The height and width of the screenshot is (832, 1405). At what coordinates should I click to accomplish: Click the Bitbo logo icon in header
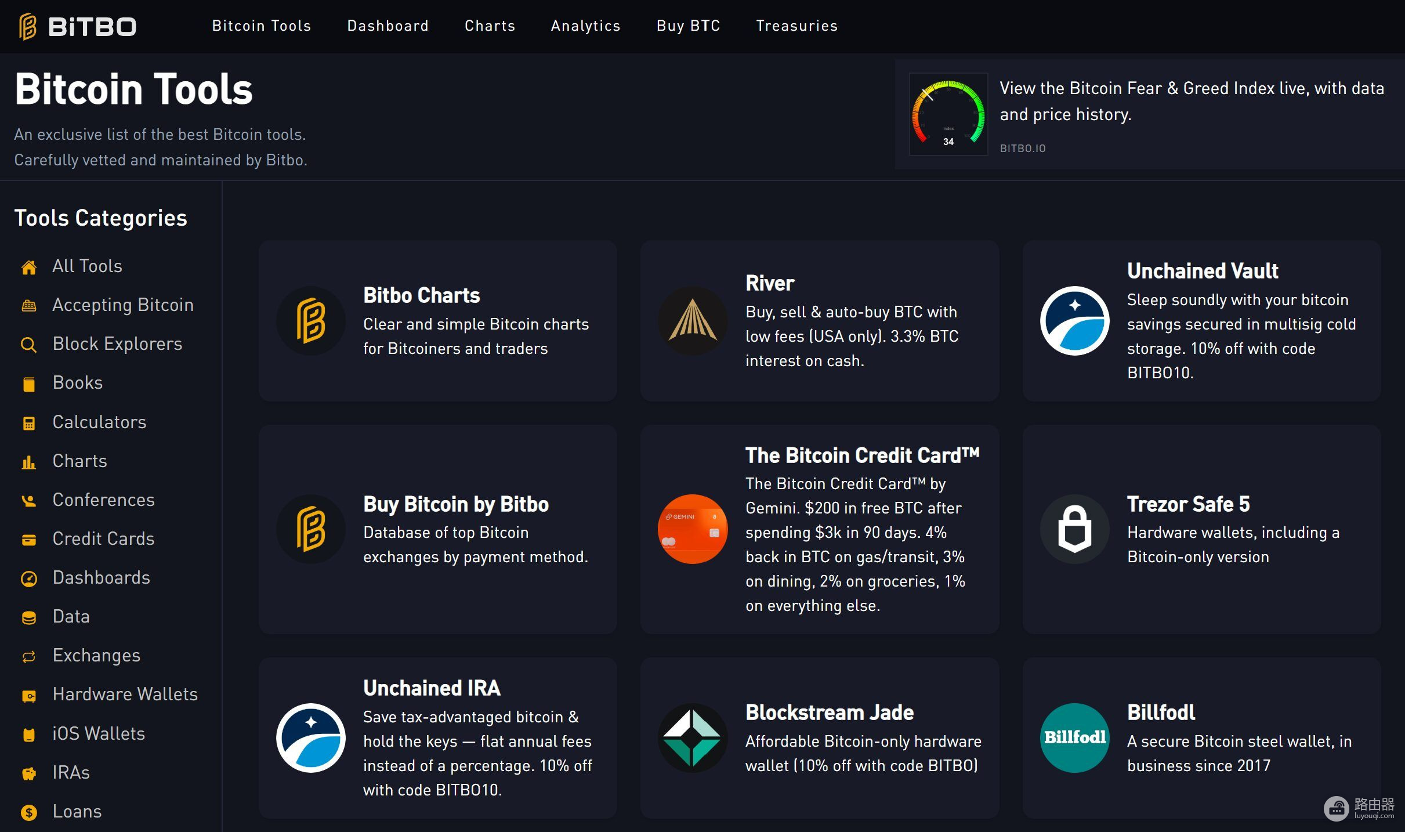coord(27,26)
